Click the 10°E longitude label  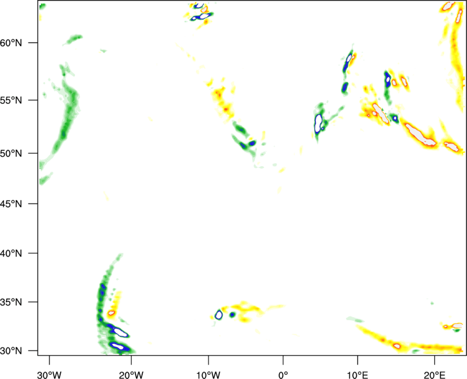coord(357,375)
